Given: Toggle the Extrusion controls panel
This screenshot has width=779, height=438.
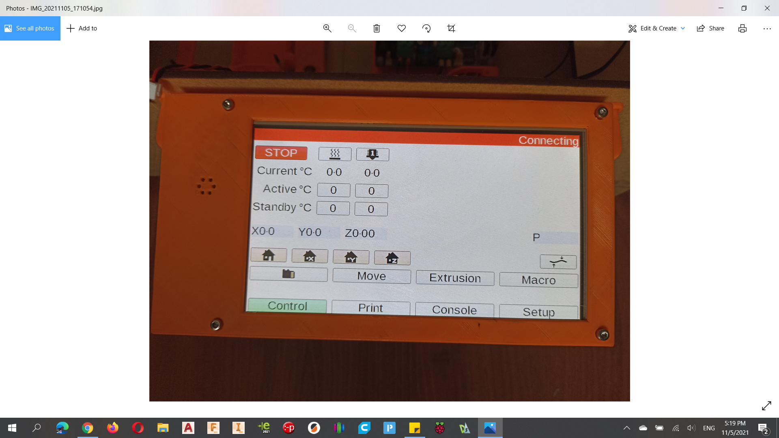Looking at the screenshot, I should pyautogui.click(x=455, y=277).
